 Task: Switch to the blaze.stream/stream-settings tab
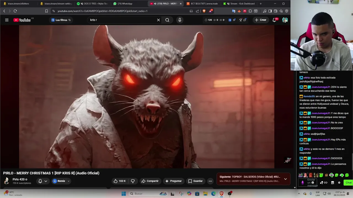point(56,4)
